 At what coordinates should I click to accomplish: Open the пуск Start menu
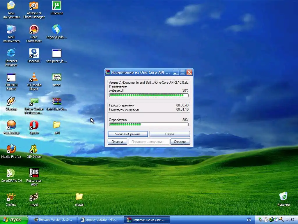coord(14,220)
